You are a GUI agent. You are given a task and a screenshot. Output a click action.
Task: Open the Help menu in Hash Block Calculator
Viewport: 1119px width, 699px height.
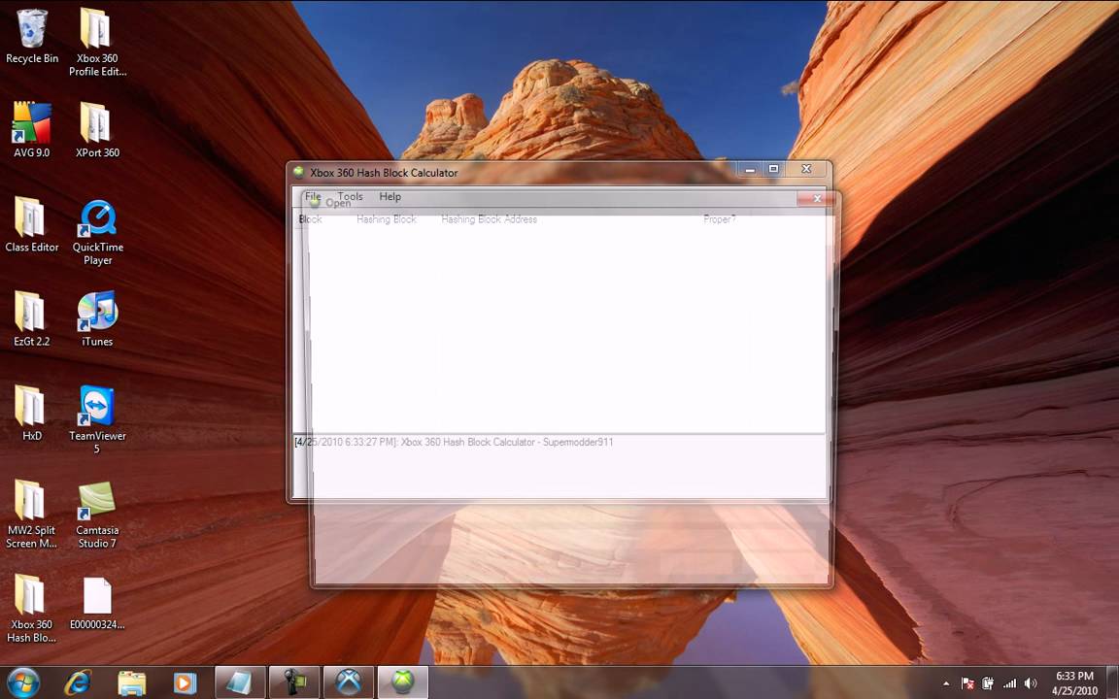[x=390, y=196]
